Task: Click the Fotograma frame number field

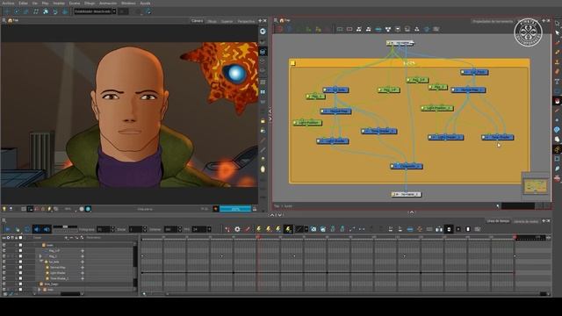Action: tap(104, 229)
